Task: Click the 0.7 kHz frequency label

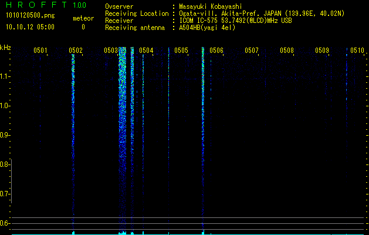Action: tap(4, 194)
